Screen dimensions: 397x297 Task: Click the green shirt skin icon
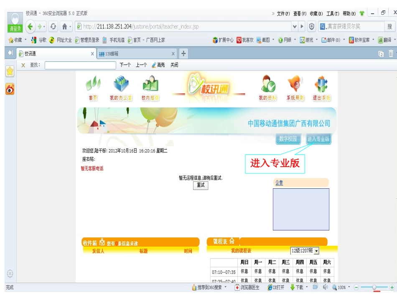click(362, 13)
